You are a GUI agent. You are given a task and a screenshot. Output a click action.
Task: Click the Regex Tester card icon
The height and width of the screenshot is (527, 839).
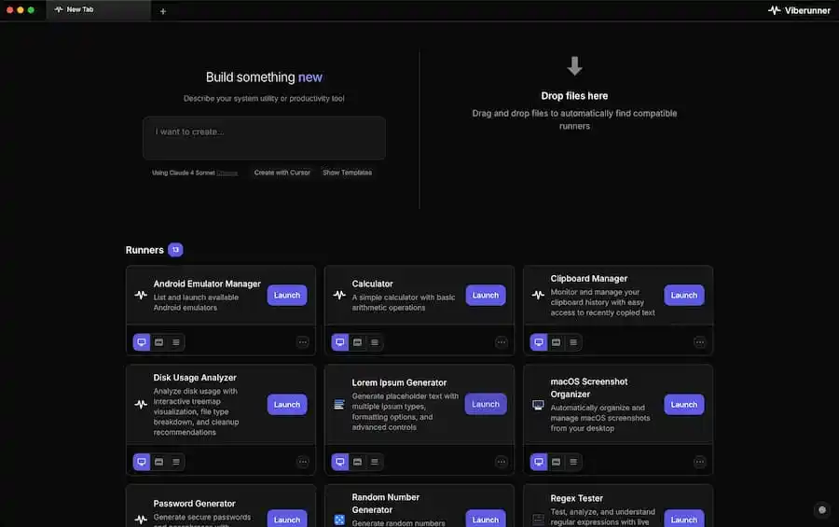click(538, 519)
